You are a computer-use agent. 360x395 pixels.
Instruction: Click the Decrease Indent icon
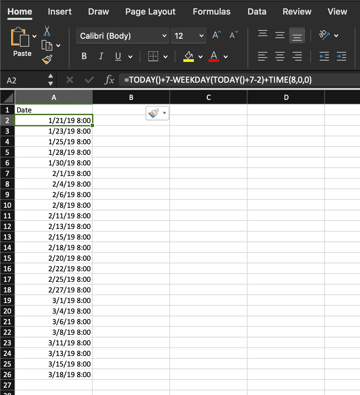324,57
